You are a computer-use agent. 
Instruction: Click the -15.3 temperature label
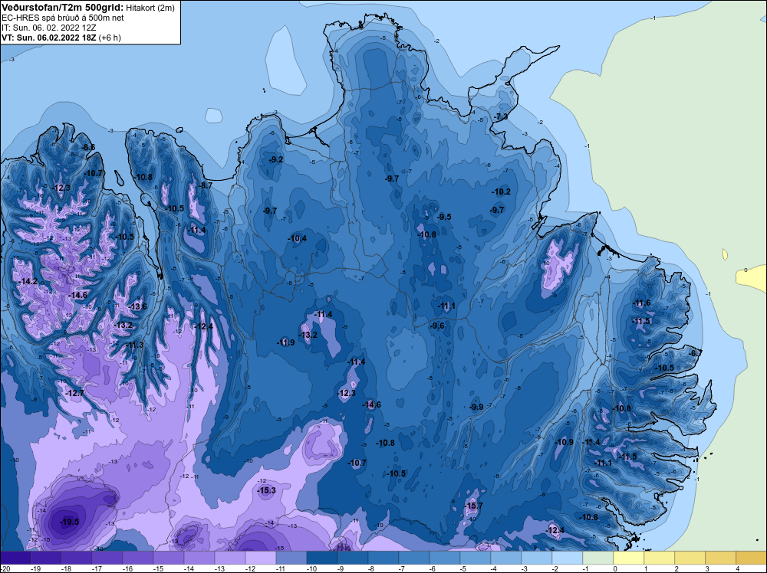click(x=267, y=490)
